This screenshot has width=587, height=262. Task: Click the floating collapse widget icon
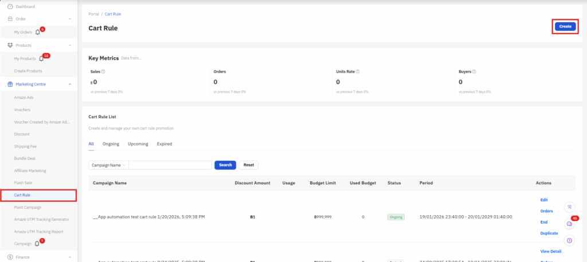coord(569,208)
